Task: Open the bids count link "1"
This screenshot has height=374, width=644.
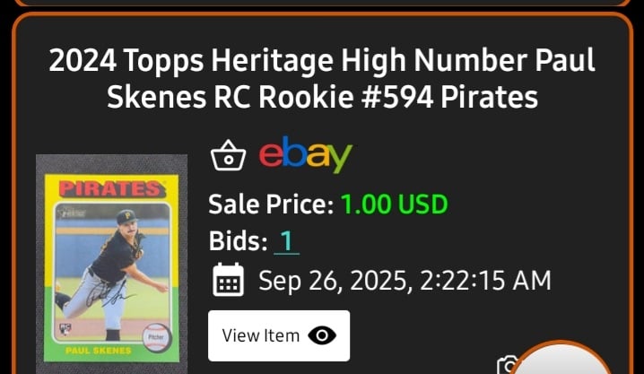Action: coord(286,241)
